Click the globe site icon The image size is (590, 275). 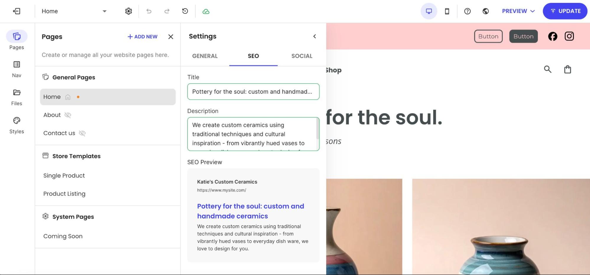[486, 11]
